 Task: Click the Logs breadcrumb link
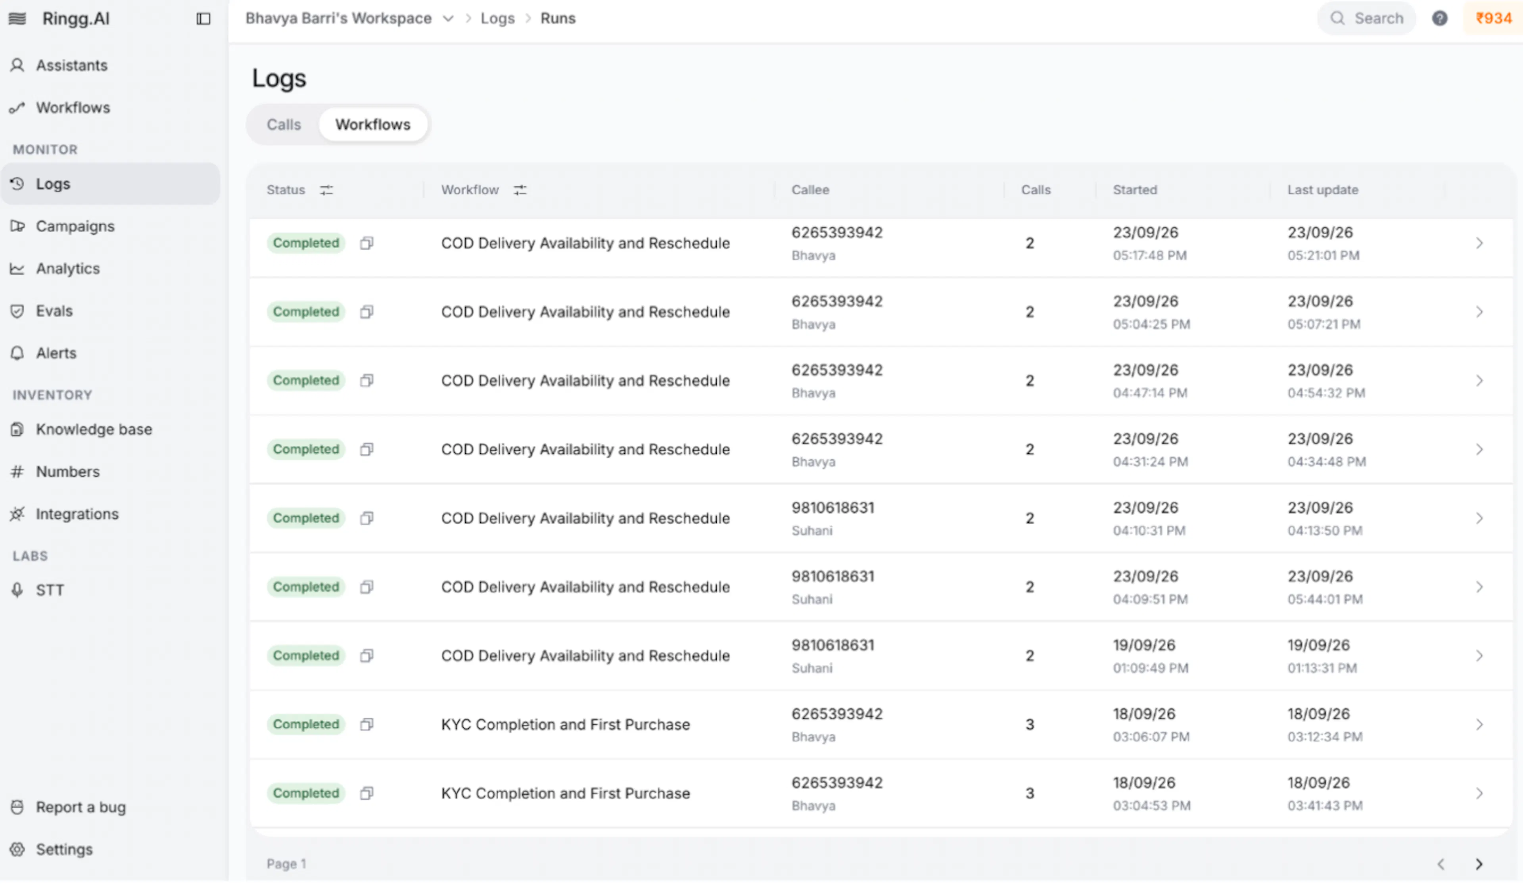tap(497, 19)
